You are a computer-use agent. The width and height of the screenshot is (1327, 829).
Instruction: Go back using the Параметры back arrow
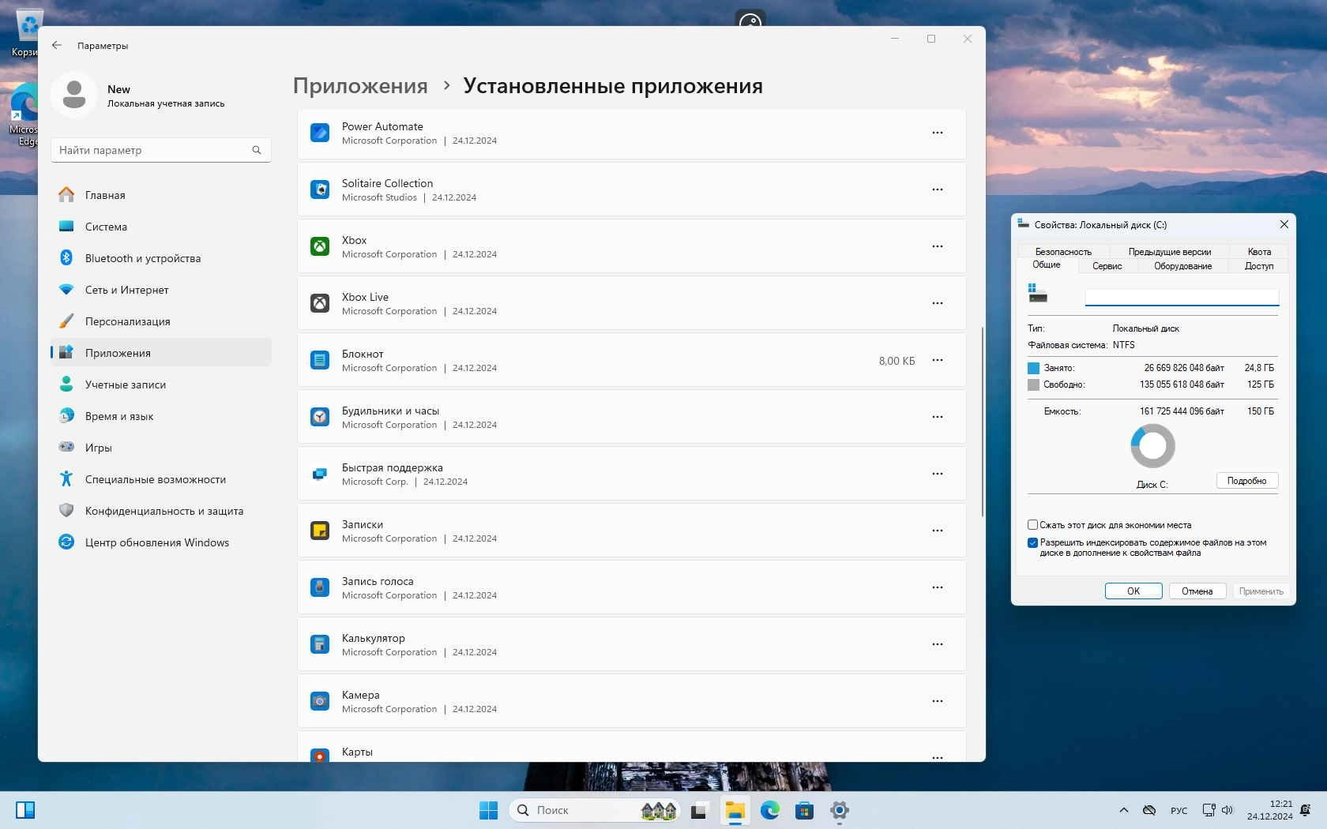[x=57, y=45]
